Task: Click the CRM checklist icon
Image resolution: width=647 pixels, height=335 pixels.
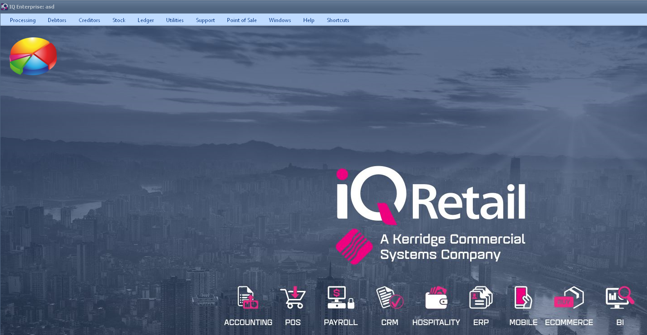Action: 390,298
